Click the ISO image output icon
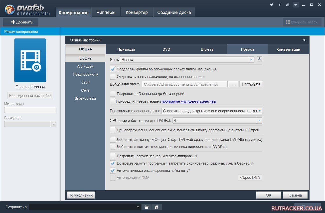The width and height of the screenshot is (325, 213). pyautogui.click(x=157, y=207)
